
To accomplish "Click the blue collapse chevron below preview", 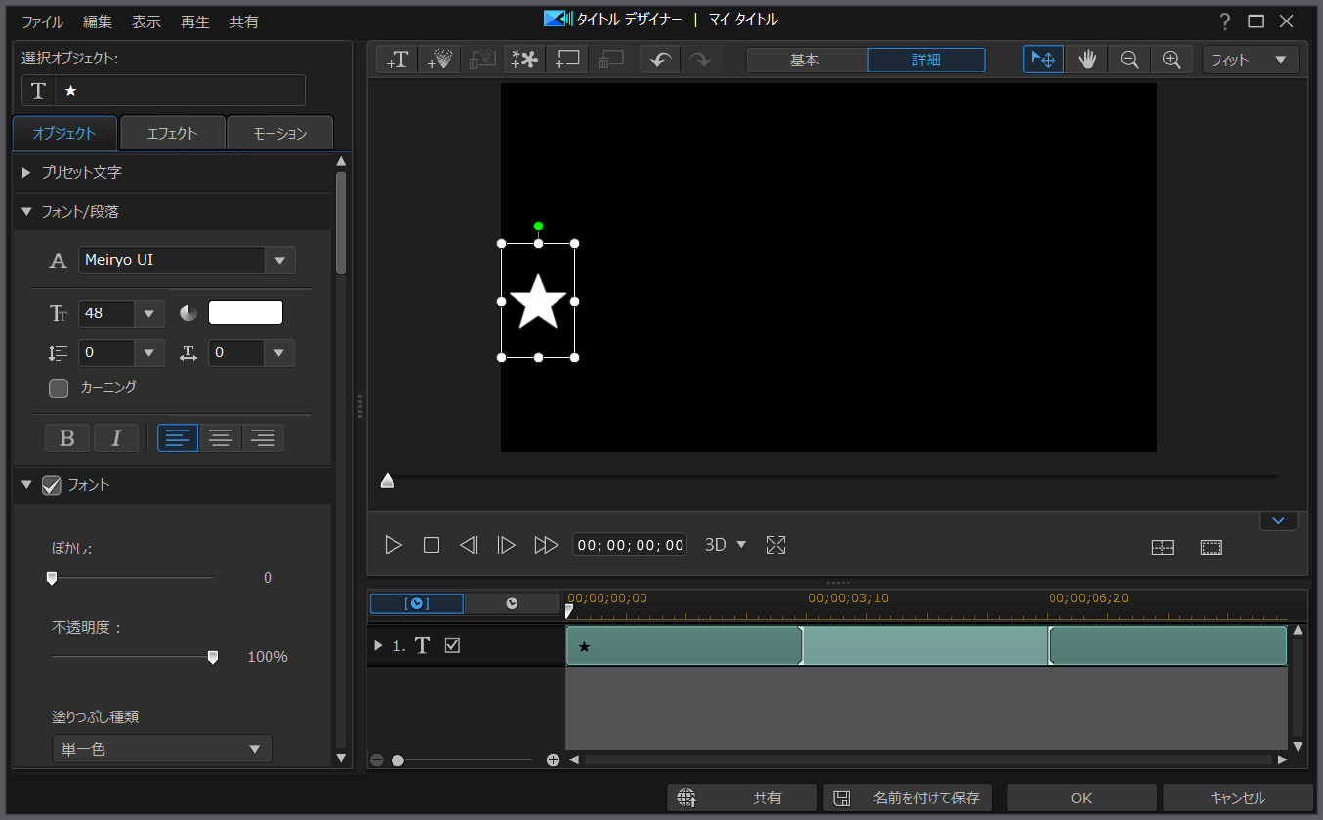I will pos(1278,520).
